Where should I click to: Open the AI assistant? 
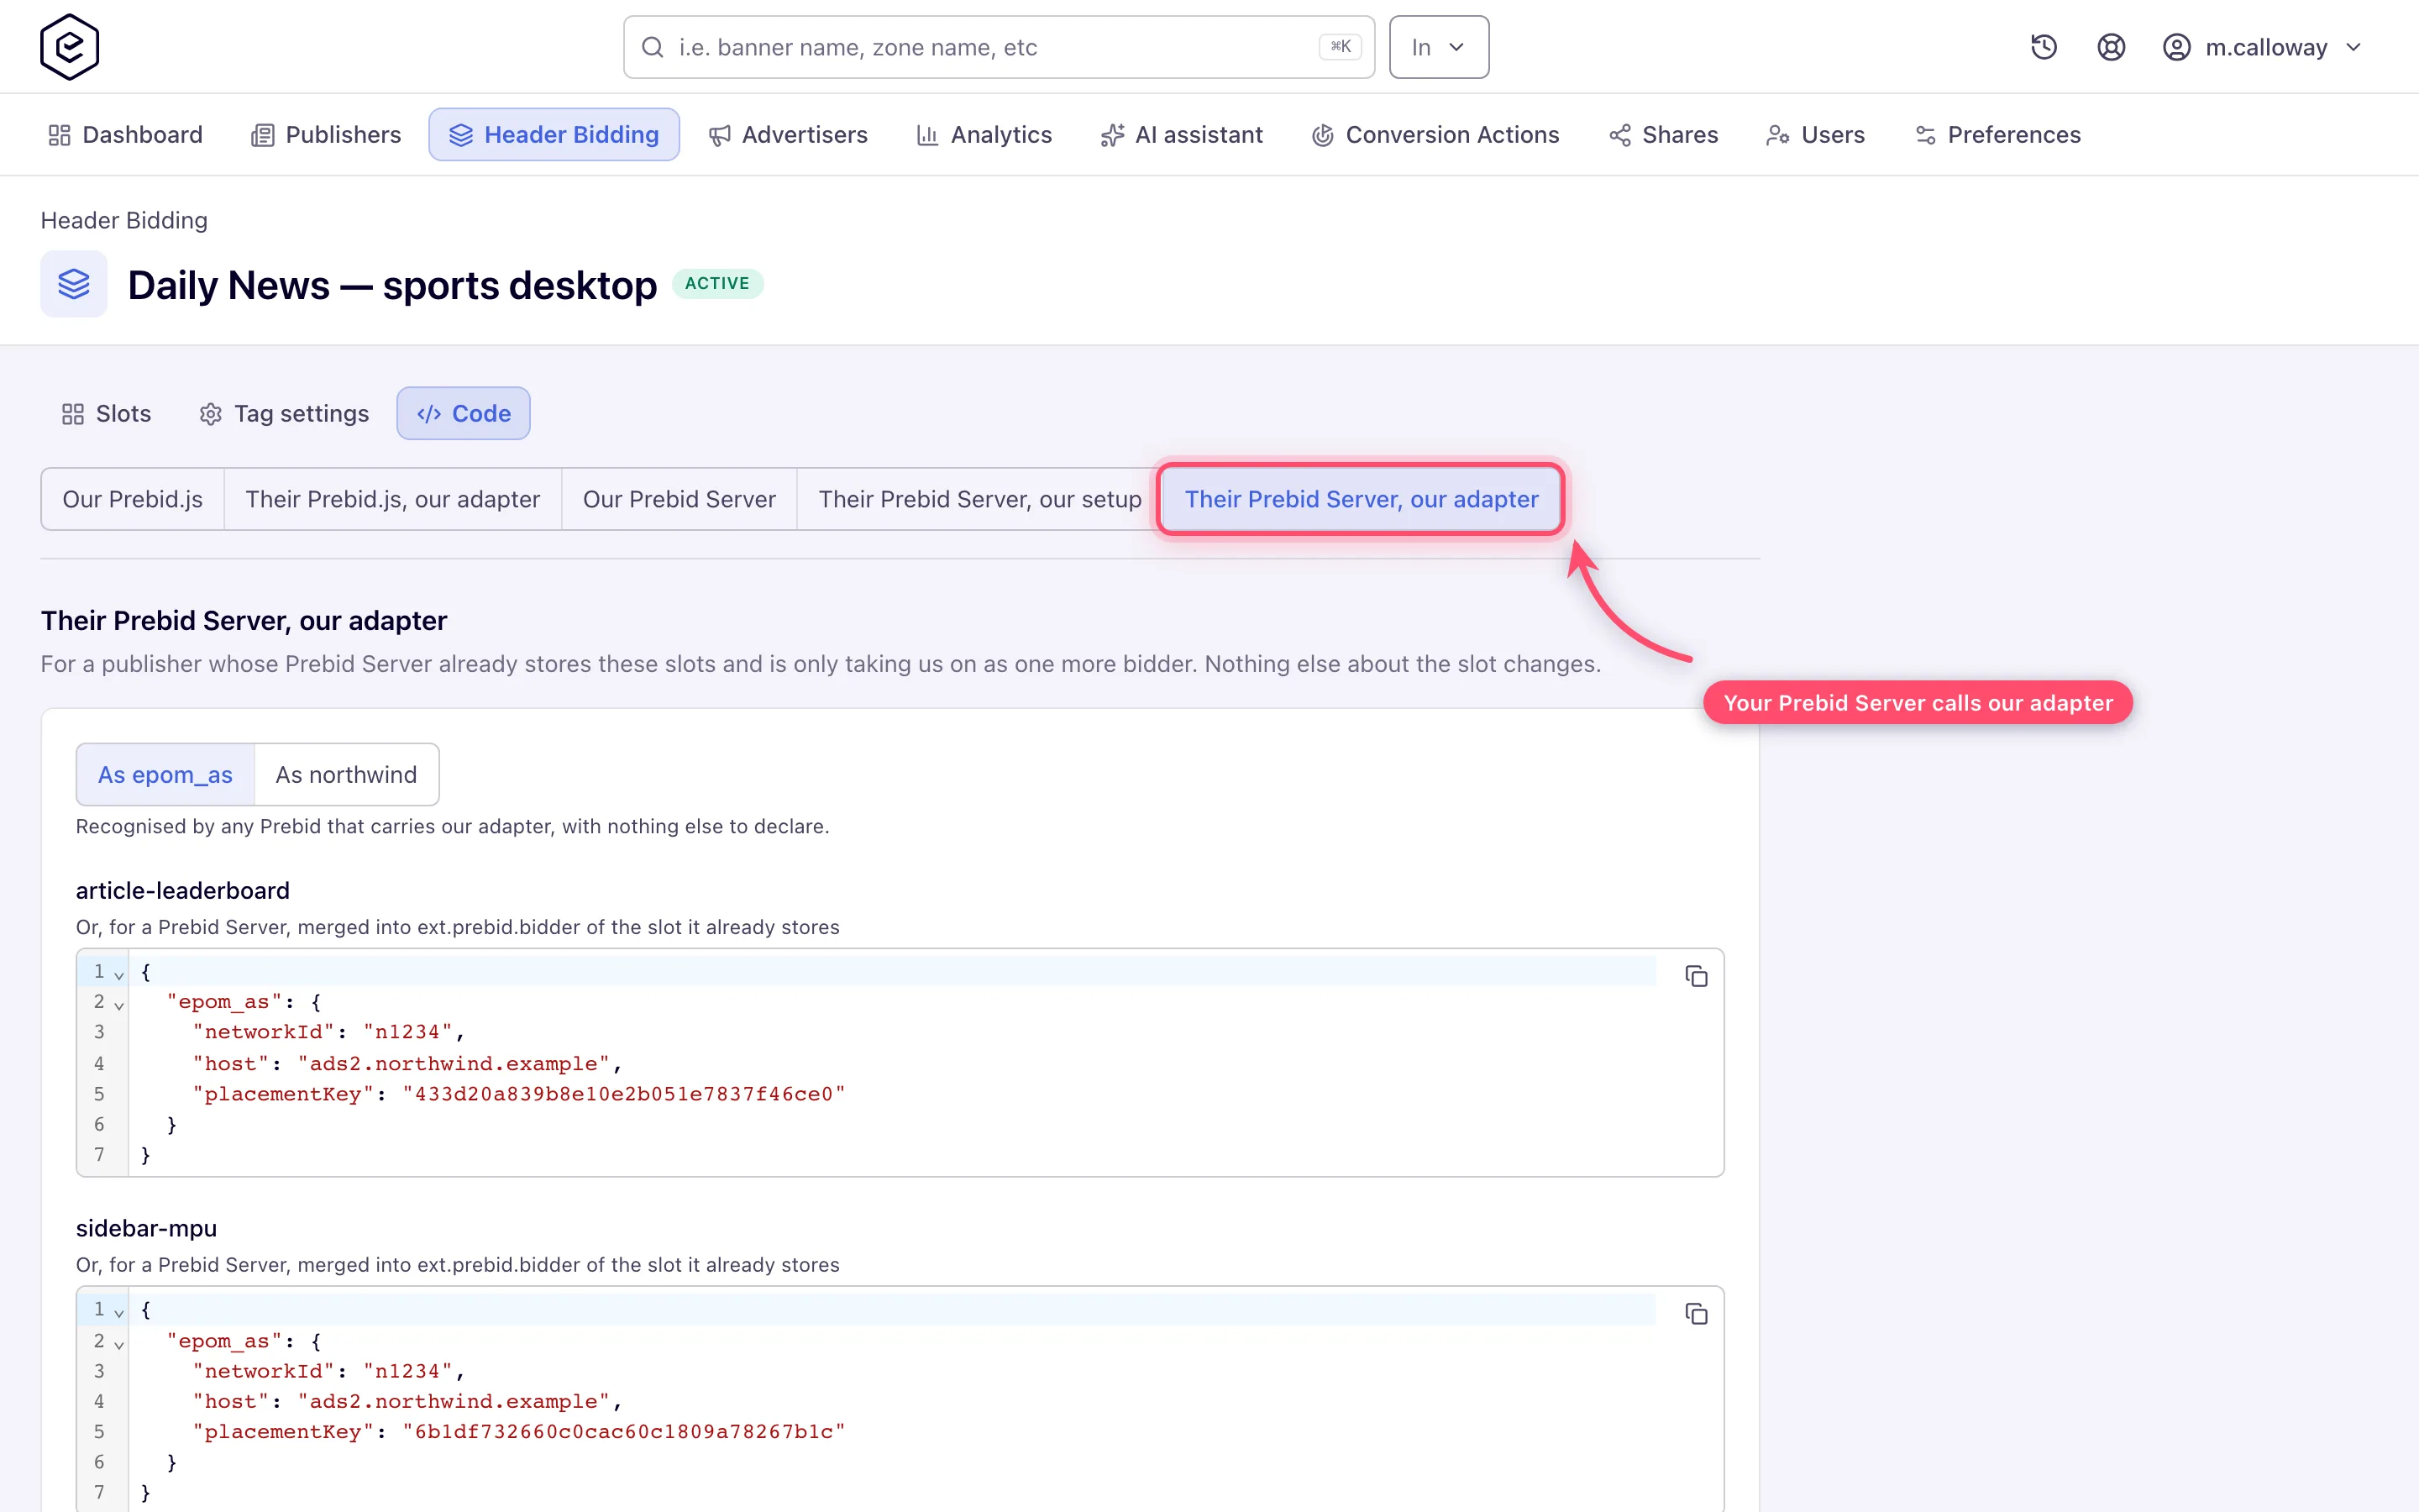tap(1182, 135)
